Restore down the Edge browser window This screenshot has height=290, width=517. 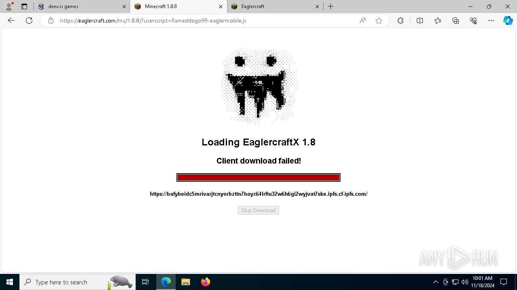tap(489, 6)
